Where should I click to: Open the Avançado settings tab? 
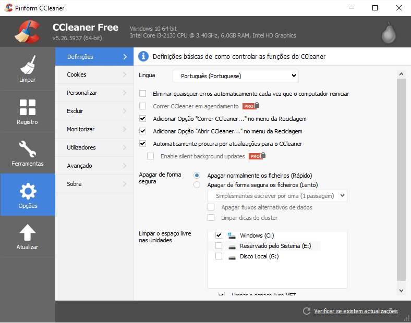pos(94,166)
